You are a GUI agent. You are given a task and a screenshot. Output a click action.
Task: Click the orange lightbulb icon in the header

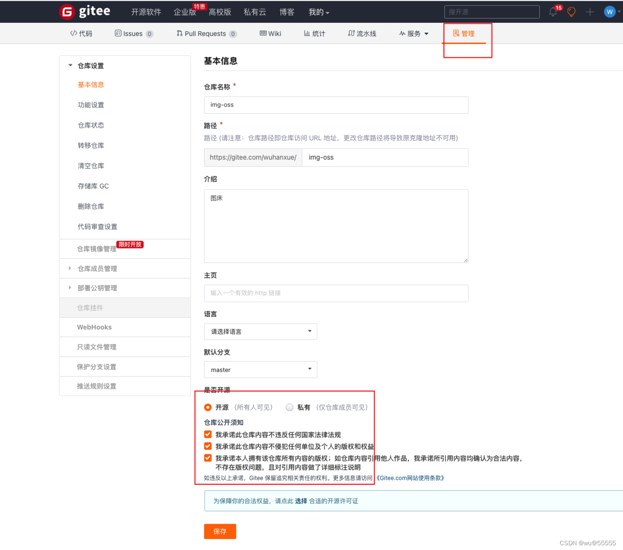(x=572, y=12)
